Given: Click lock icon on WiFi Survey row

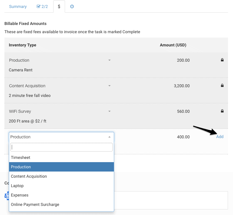Looking at the screenshot, I should point(222,111).
